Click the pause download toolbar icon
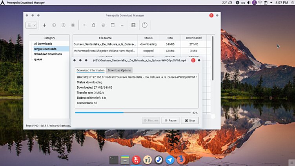The width and height of the screenshot is (295, 166). [x=64, y=25]
